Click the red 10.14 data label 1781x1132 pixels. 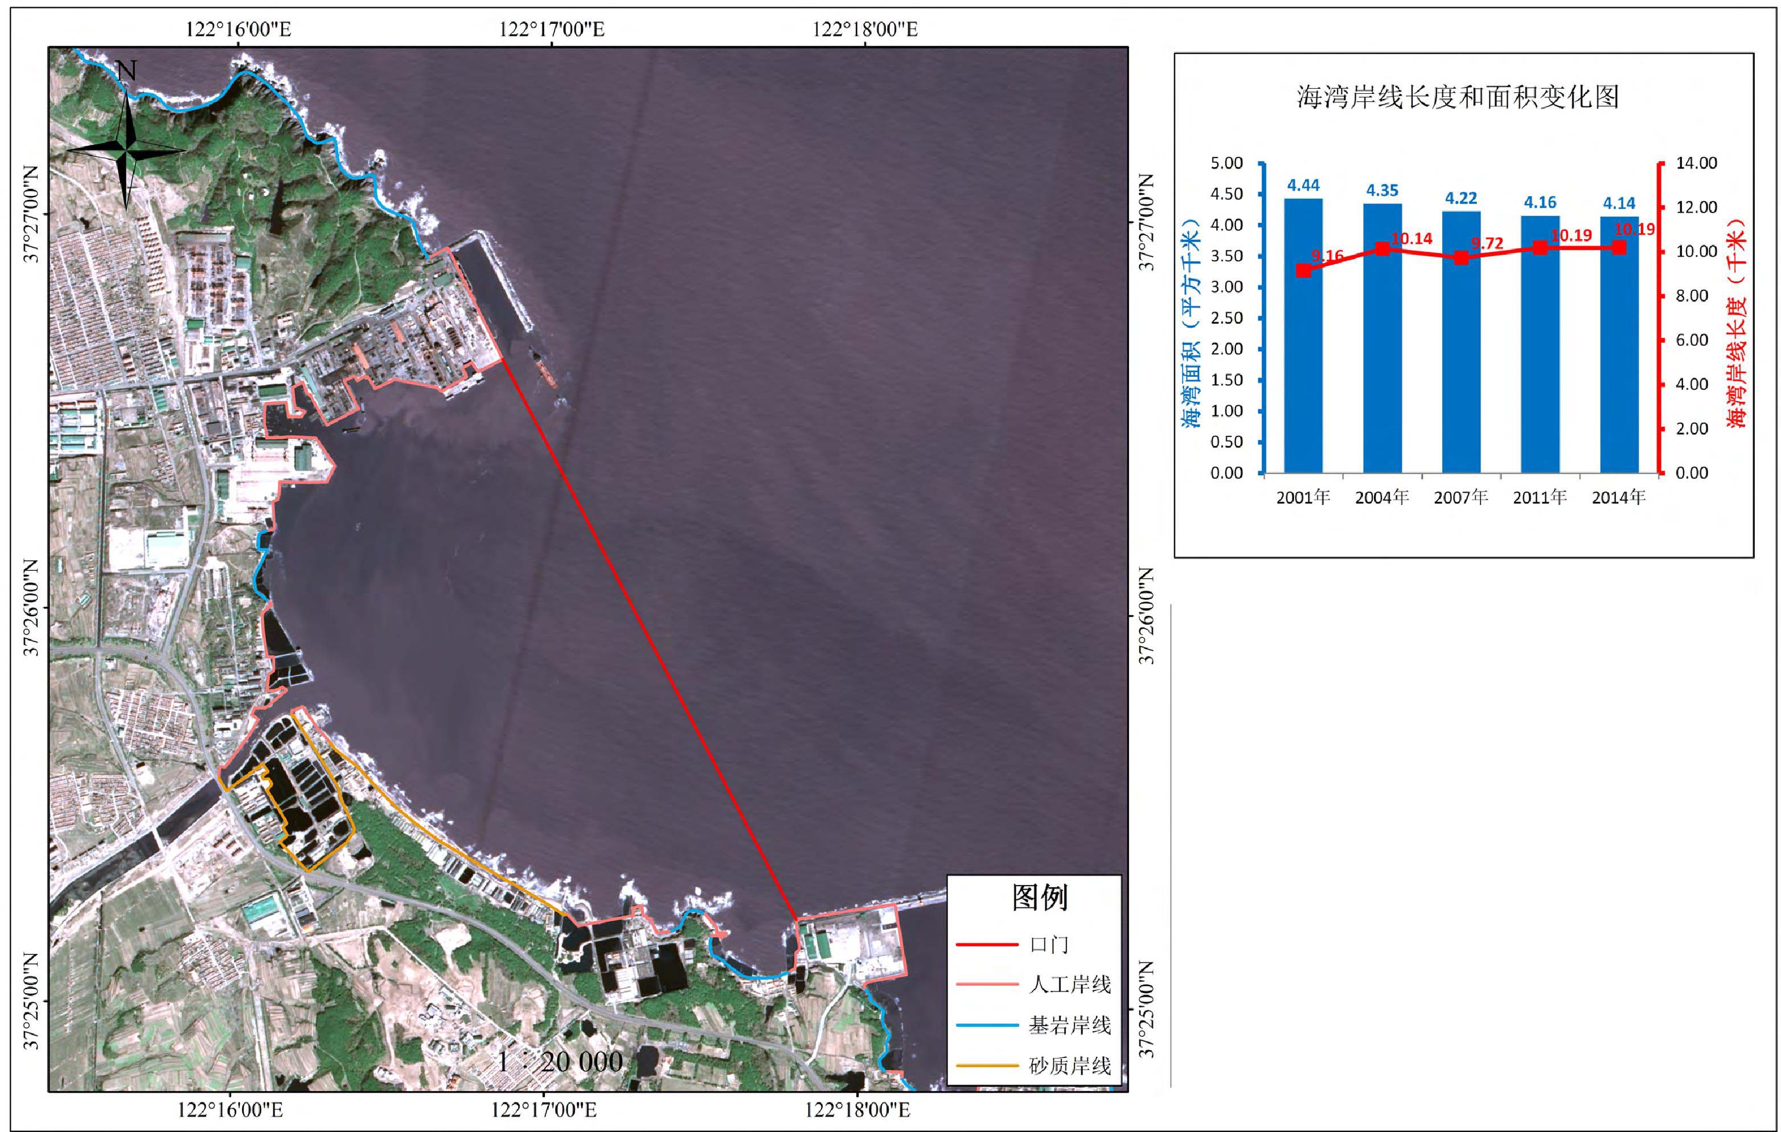pyautogui.click(x=1412, y=239)
